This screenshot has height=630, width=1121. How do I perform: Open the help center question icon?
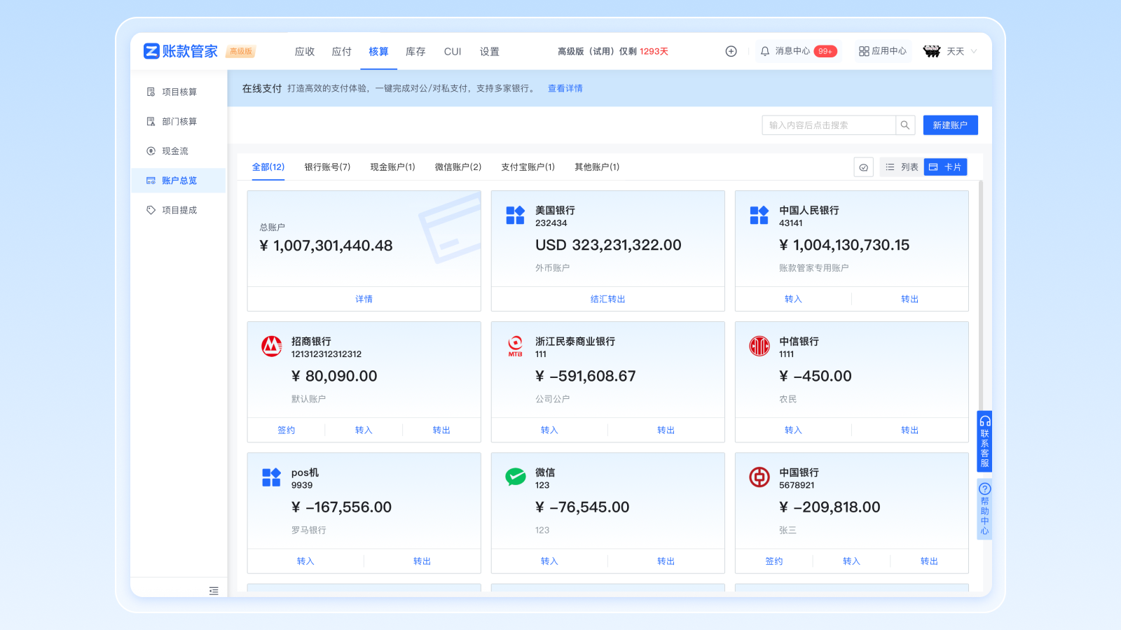tap(984, 489)
